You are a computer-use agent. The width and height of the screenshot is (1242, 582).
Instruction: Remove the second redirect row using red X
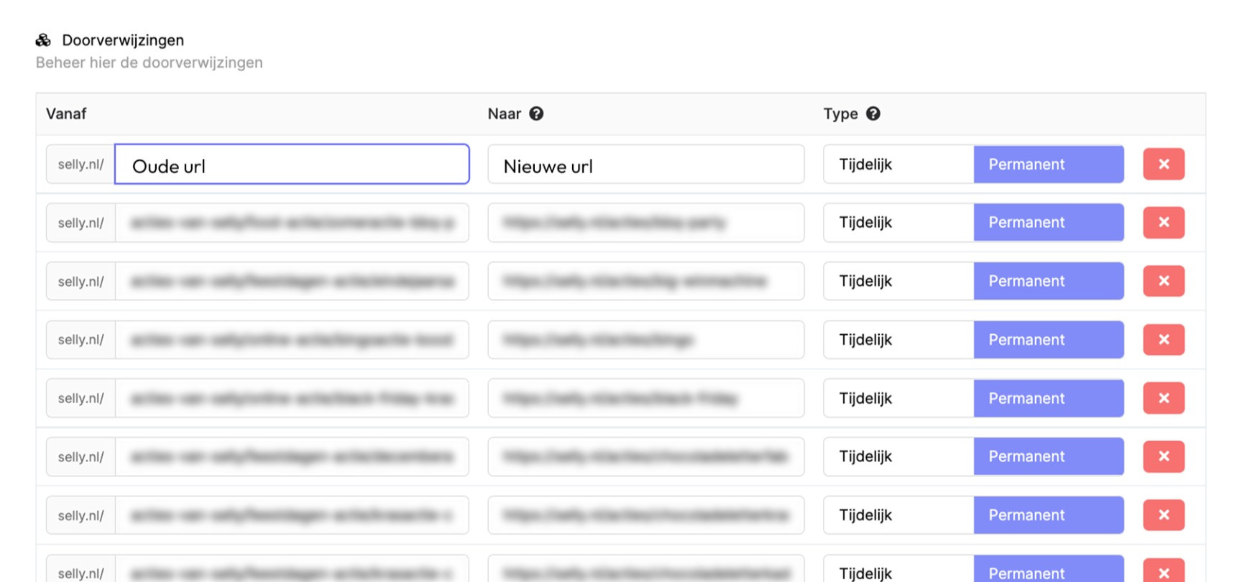pos(1163,223)
